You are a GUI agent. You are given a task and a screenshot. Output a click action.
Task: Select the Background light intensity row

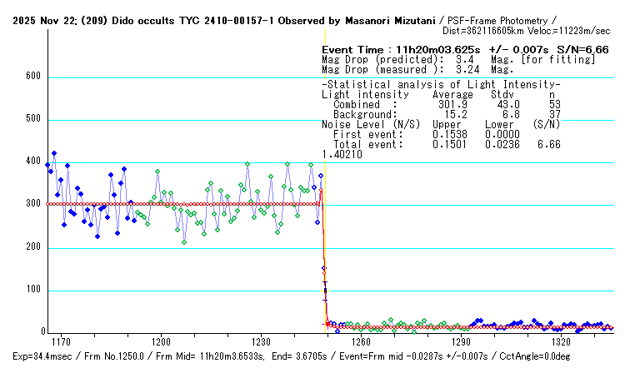441,114
